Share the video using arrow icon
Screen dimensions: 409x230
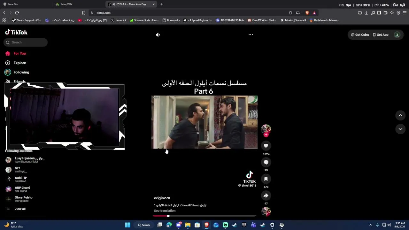click(266, 195)
